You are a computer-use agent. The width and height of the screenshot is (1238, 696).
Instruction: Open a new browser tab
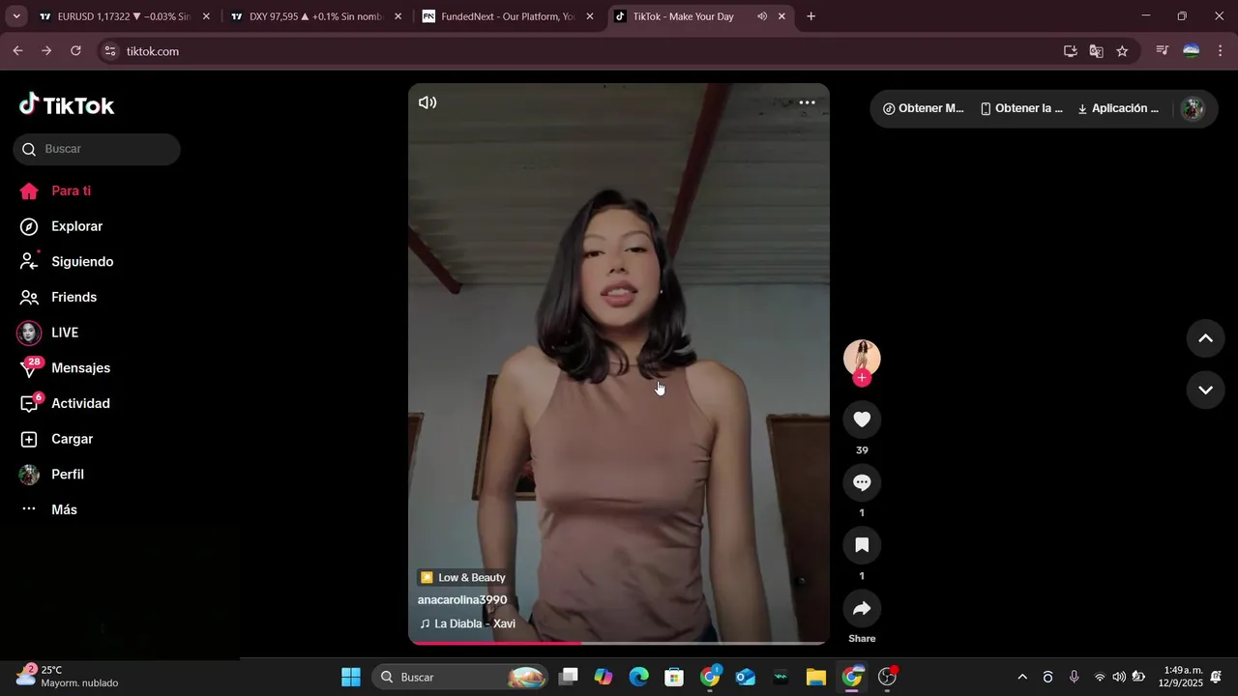click(x=811, y=16)
